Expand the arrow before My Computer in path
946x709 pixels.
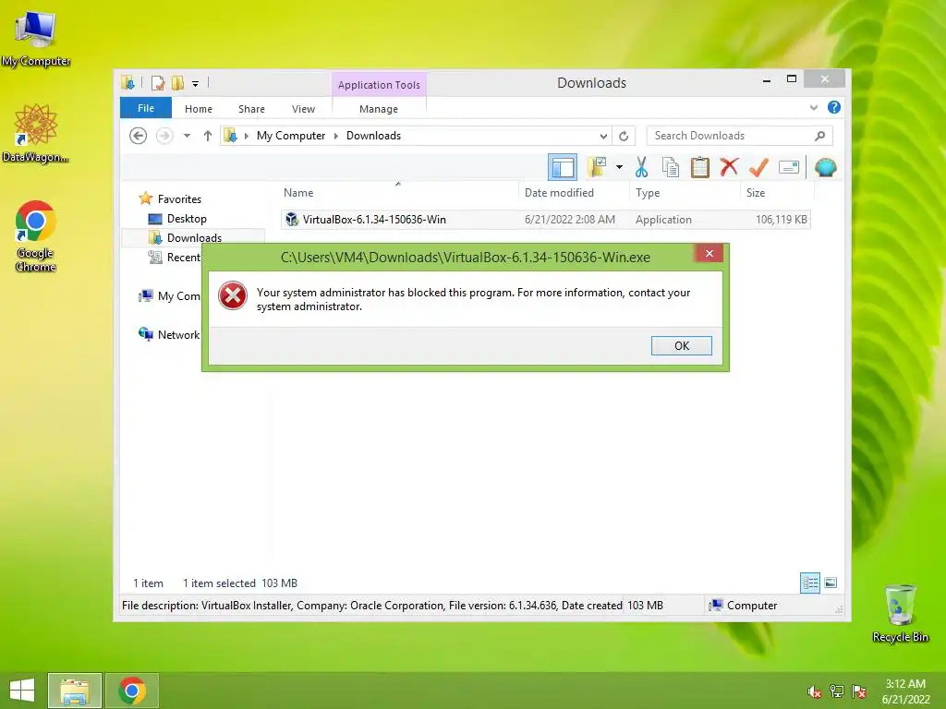(x=246, y=136)
